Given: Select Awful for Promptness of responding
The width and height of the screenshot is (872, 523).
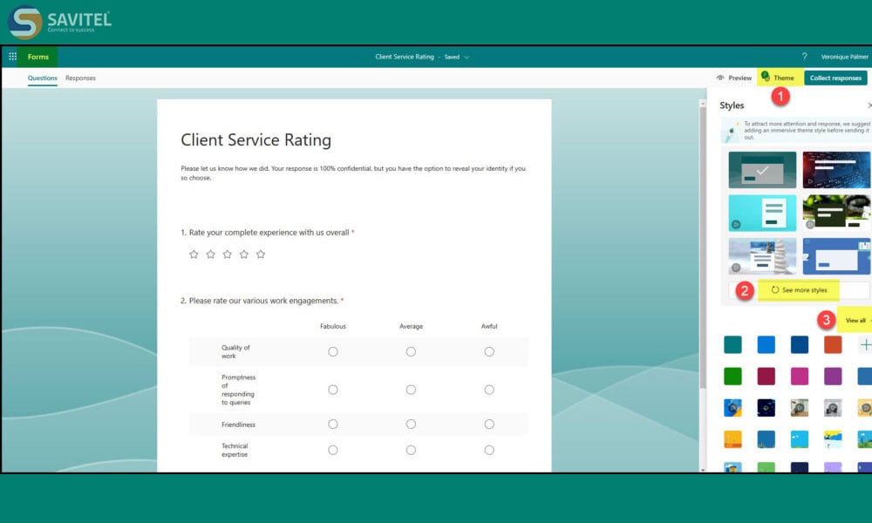Looking at the screenshot, I should tap(489, 390).
